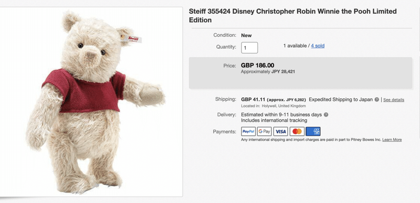Focus the Quantity input field
420x203 pixels.
(249, 48)
